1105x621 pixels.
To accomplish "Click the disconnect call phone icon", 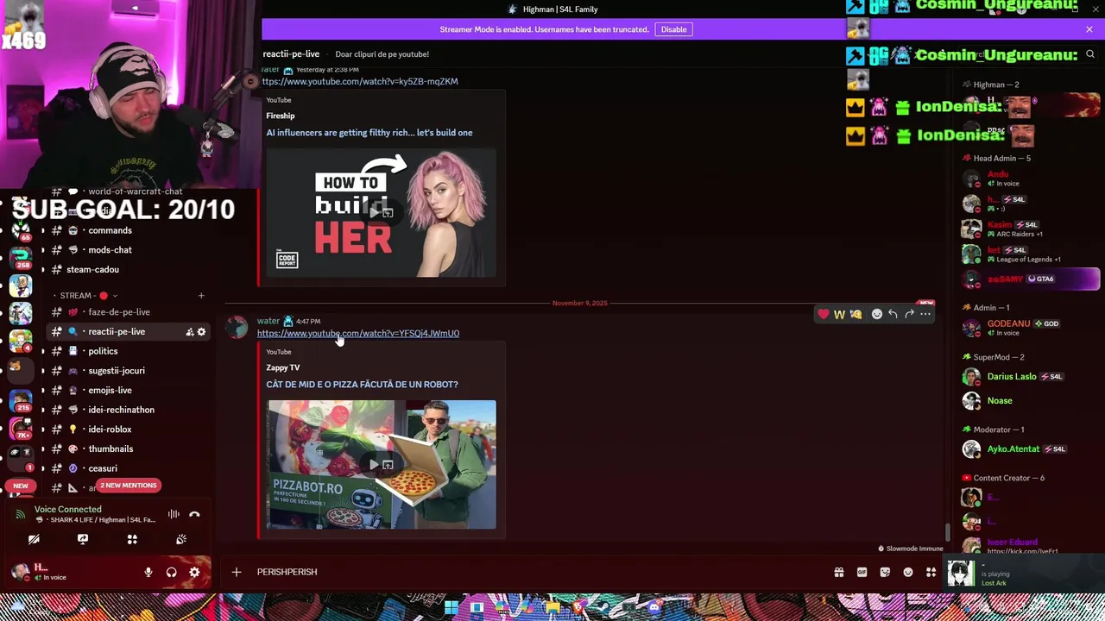I will [x=194, y=514].
